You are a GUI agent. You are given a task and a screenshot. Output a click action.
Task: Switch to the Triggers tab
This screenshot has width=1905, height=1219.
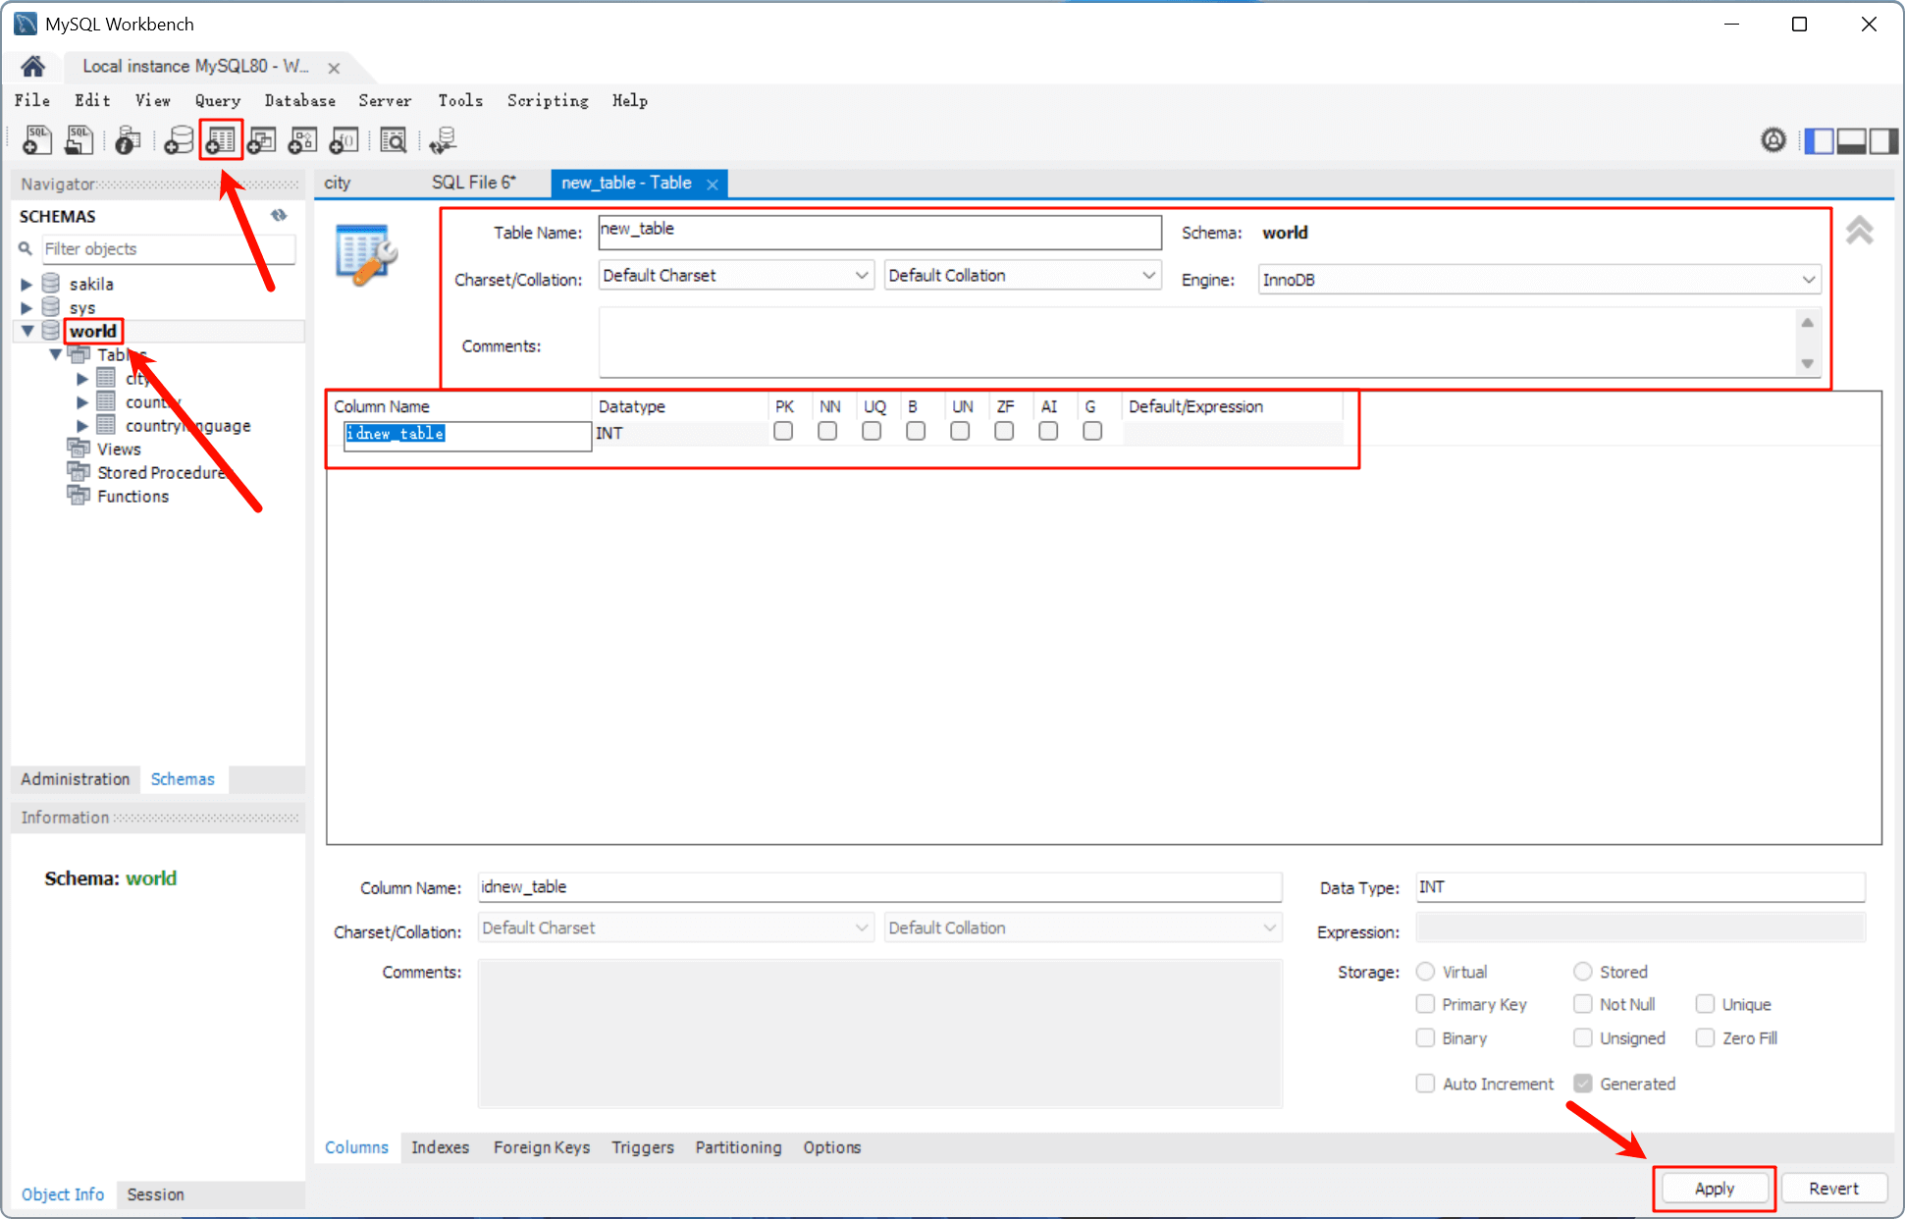click(x=643, y=1147)
